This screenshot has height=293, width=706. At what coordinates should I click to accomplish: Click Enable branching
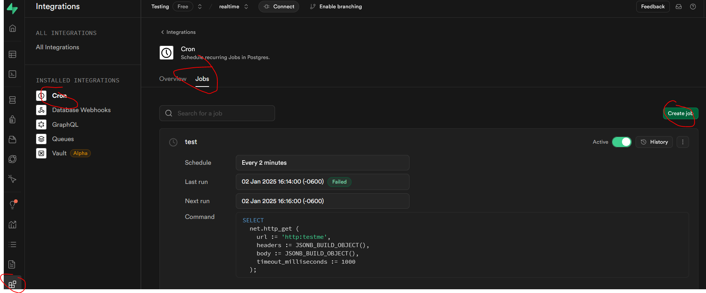[336, 6]
